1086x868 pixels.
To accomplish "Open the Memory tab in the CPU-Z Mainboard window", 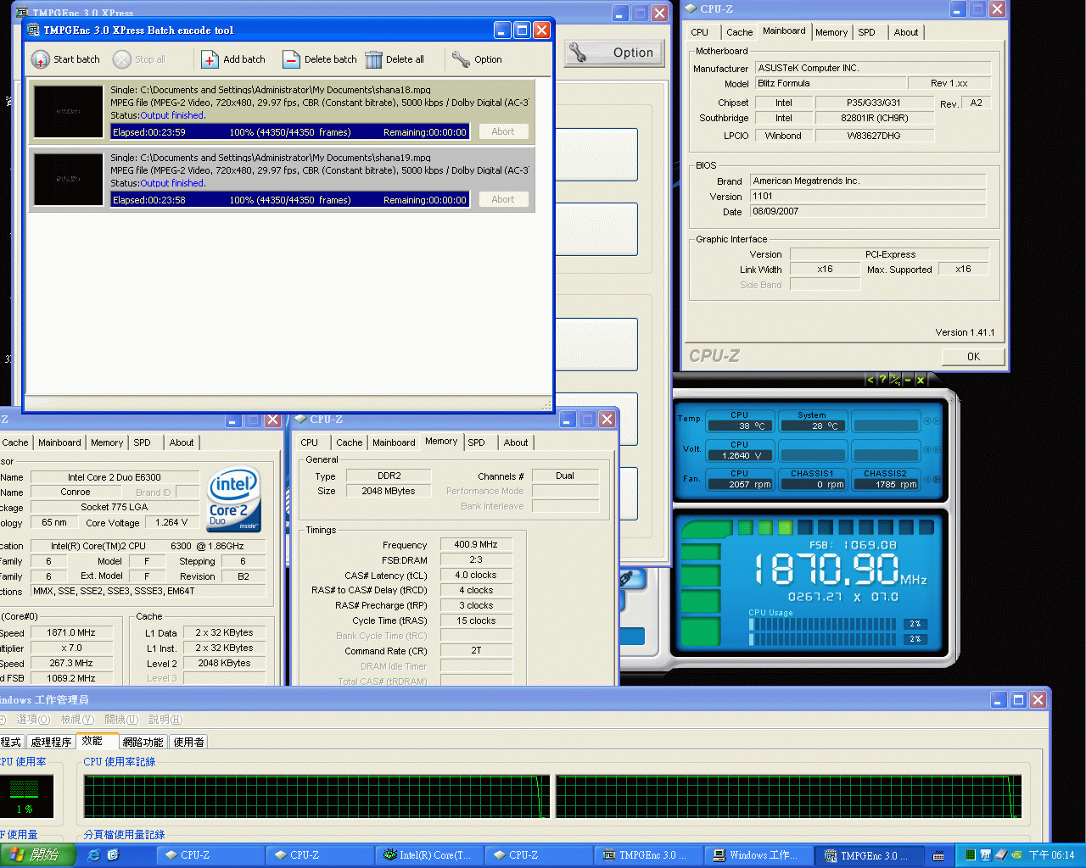I will tap(831, 32).
